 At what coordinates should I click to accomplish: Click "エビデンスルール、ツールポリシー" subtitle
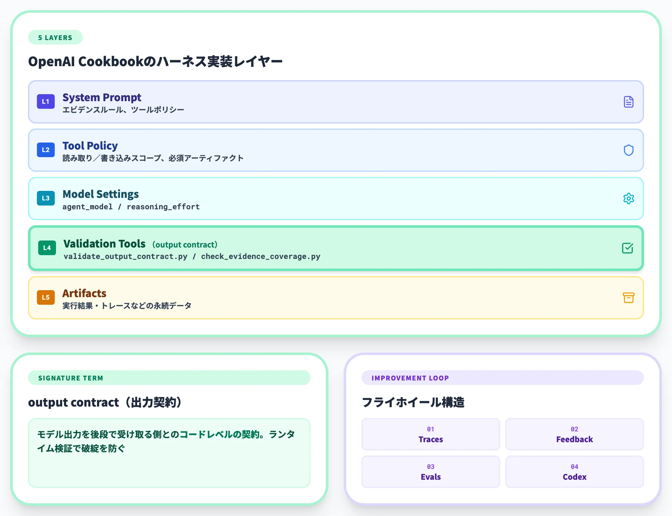(x=123, y=110)
